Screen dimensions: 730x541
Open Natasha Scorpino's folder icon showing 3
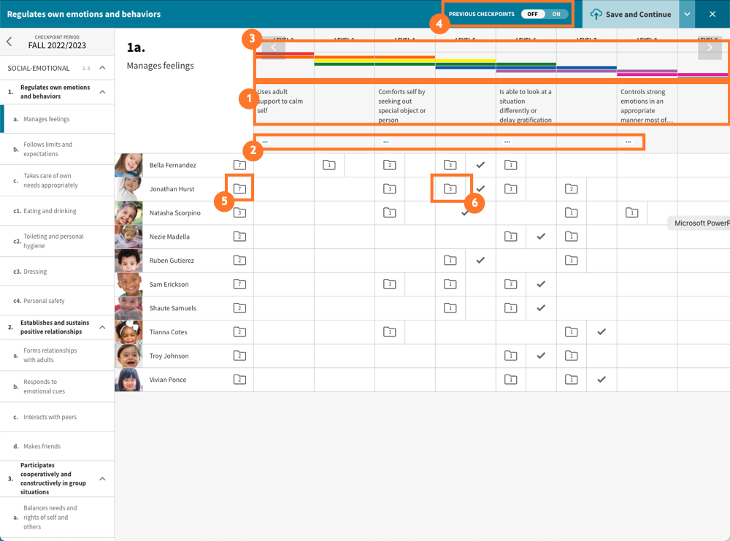(239, 213)
